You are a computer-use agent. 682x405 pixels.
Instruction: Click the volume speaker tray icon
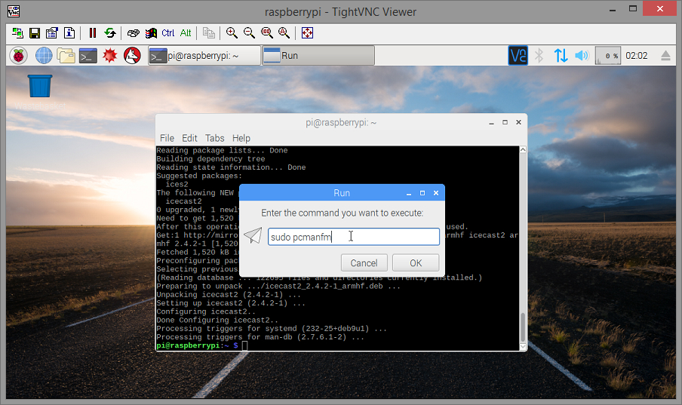click(582, 56)
